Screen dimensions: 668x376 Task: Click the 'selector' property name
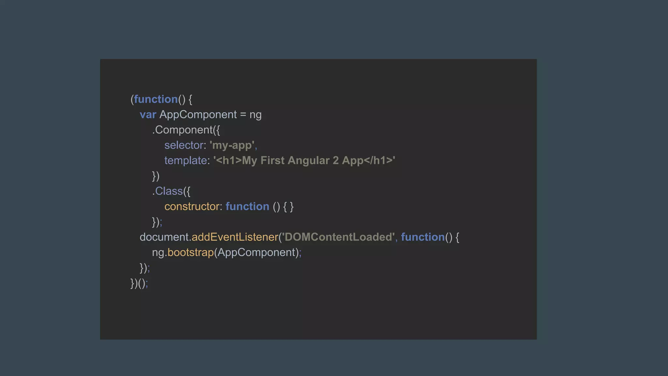click(x=184, y=145)
